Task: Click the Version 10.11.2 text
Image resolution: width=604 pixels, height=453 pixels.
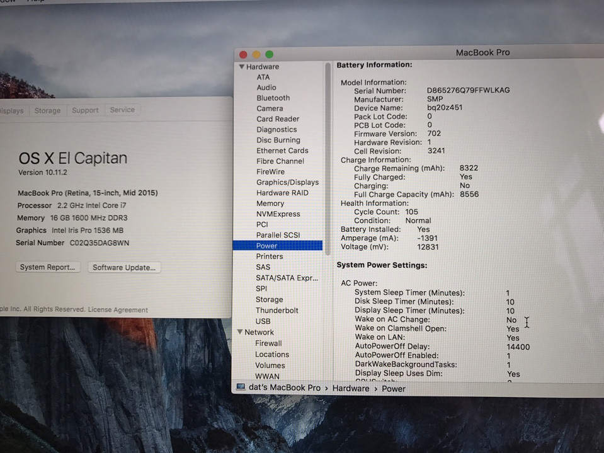Action: (43, 173)
